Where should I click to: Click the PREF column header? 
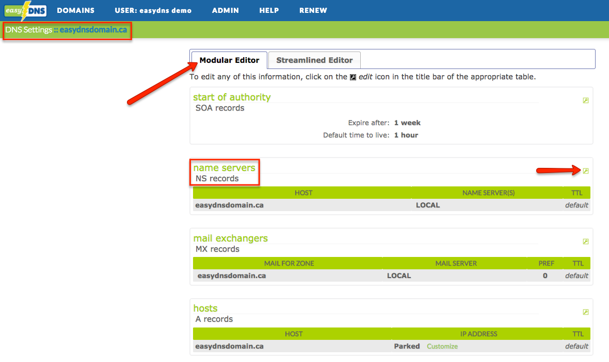click(x=546, y=263)
